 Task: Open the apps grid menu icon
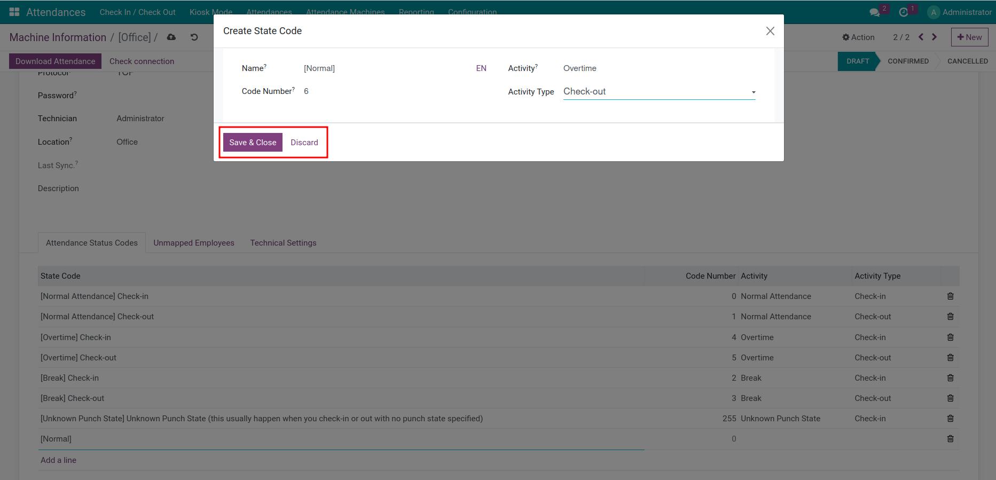tap(14, 12)
